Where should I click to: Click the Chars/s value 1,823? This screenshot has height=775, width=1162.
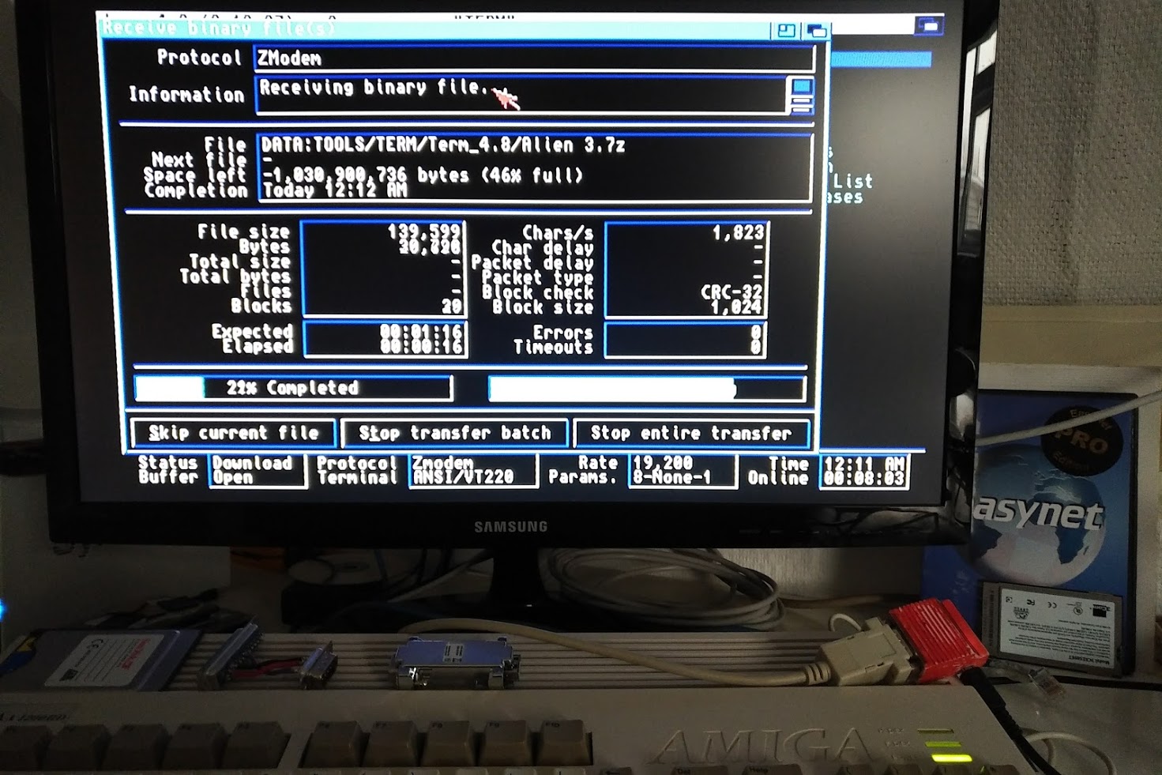tap(738, 232)
